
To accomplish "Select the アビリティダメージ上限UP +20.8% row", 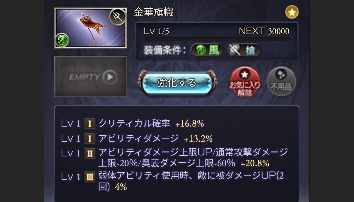I will pyautogui.click(x=174, y=157).
